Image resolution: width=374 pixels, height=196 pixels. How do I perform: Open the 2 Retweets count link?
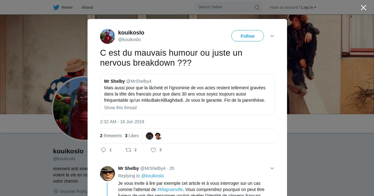pos(111,136)
